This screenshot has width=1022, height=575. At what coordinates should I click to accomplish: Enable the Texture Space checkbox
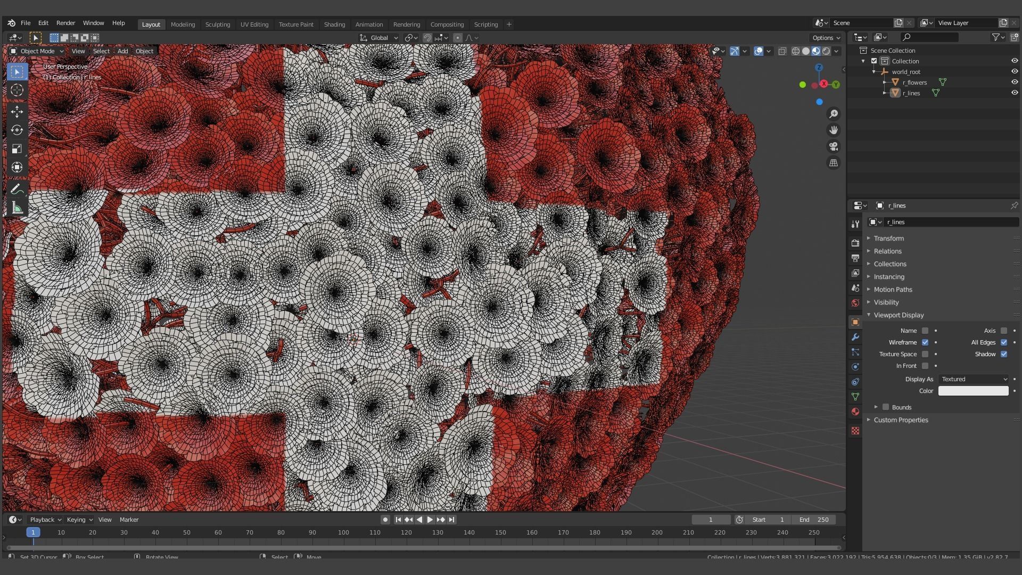tap(925, 354)
